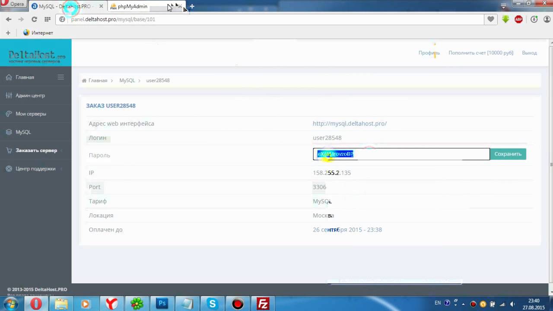Image resolution: width=553 pixels, height=311 pixels.
Task: Expand Центр поддержки submenu arrow
Action: click(61, 168)
